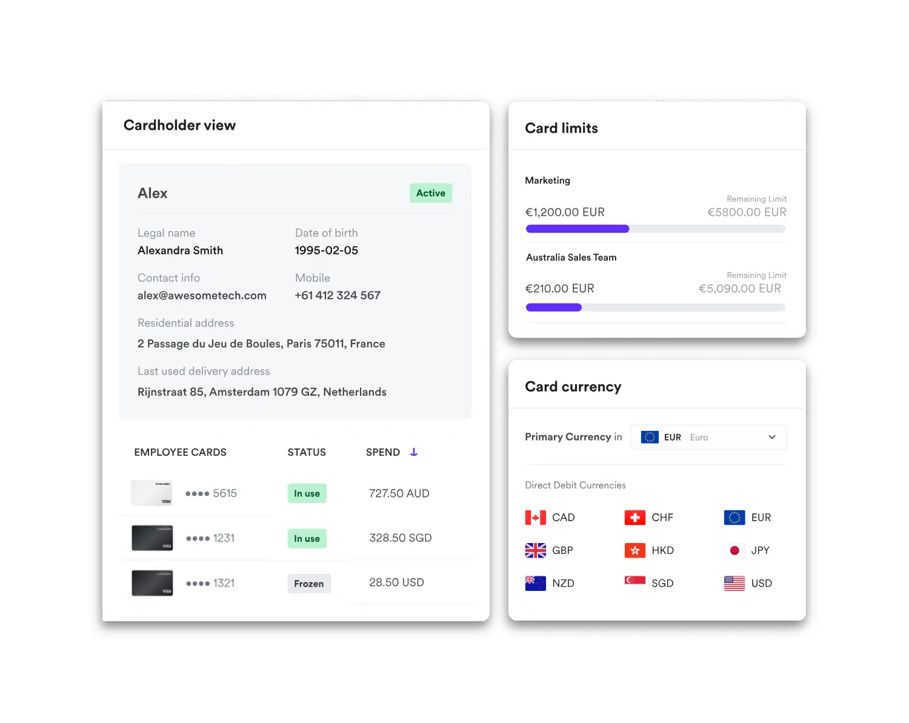
Task: Toggle the Frozen status on card 1321
Action: [308, 584]
